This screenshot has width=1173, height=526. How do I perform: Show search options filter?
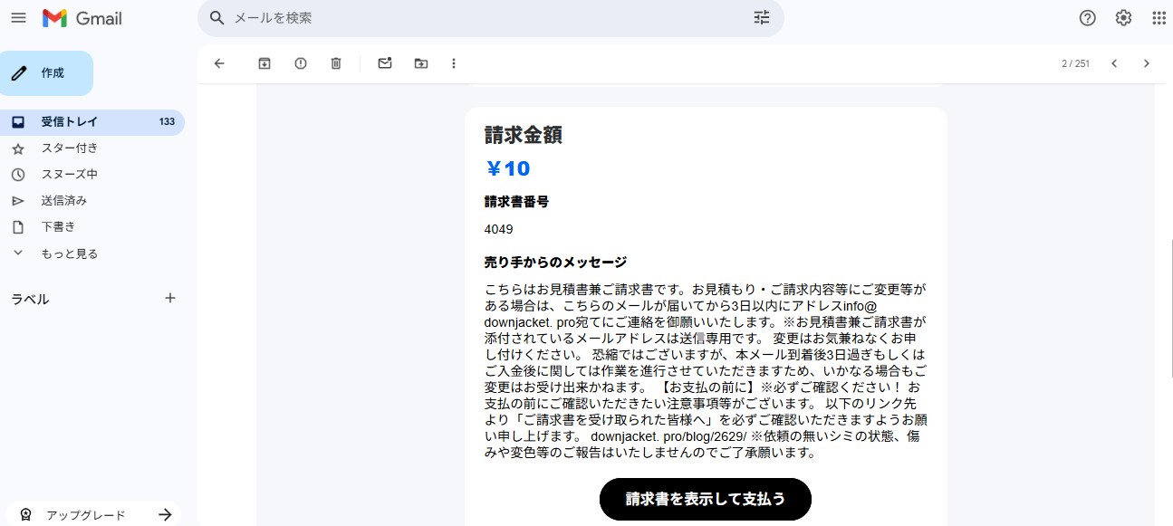point(762,18)
